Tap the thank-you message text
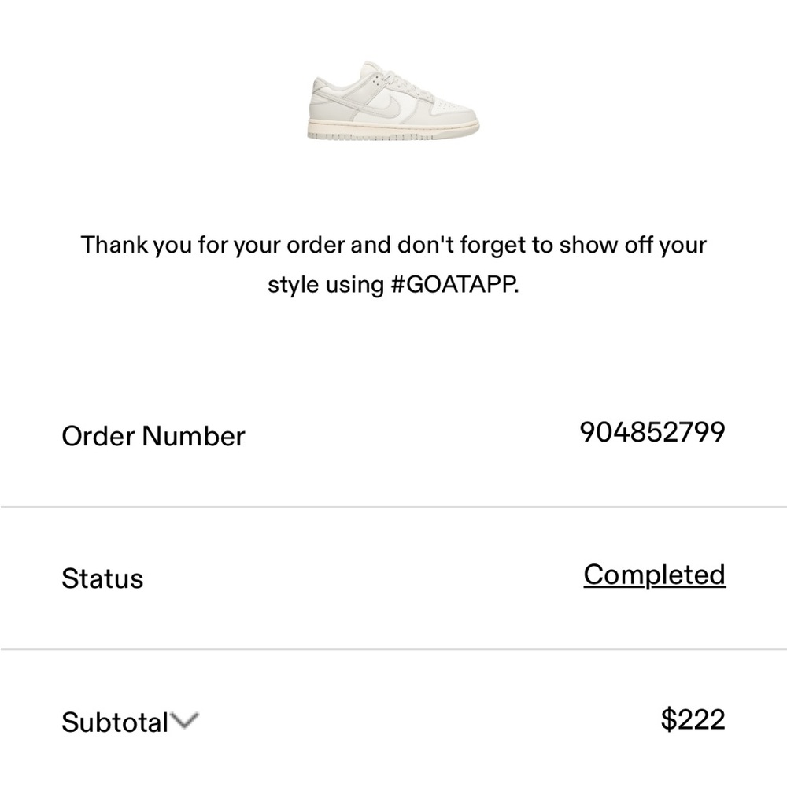The height and width of the screenshot is (787, 787). 393,265
